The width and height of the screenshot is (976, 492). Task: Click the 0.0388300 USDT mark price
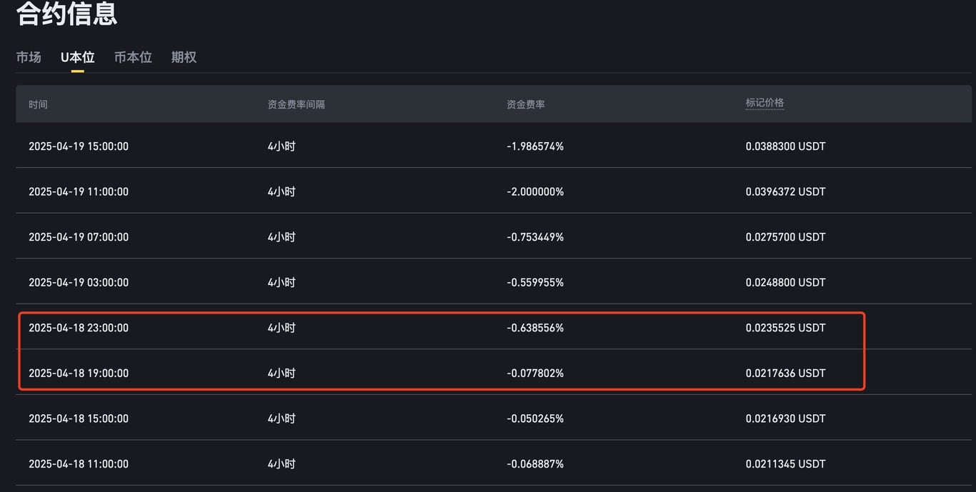click(x=785, y=146)
